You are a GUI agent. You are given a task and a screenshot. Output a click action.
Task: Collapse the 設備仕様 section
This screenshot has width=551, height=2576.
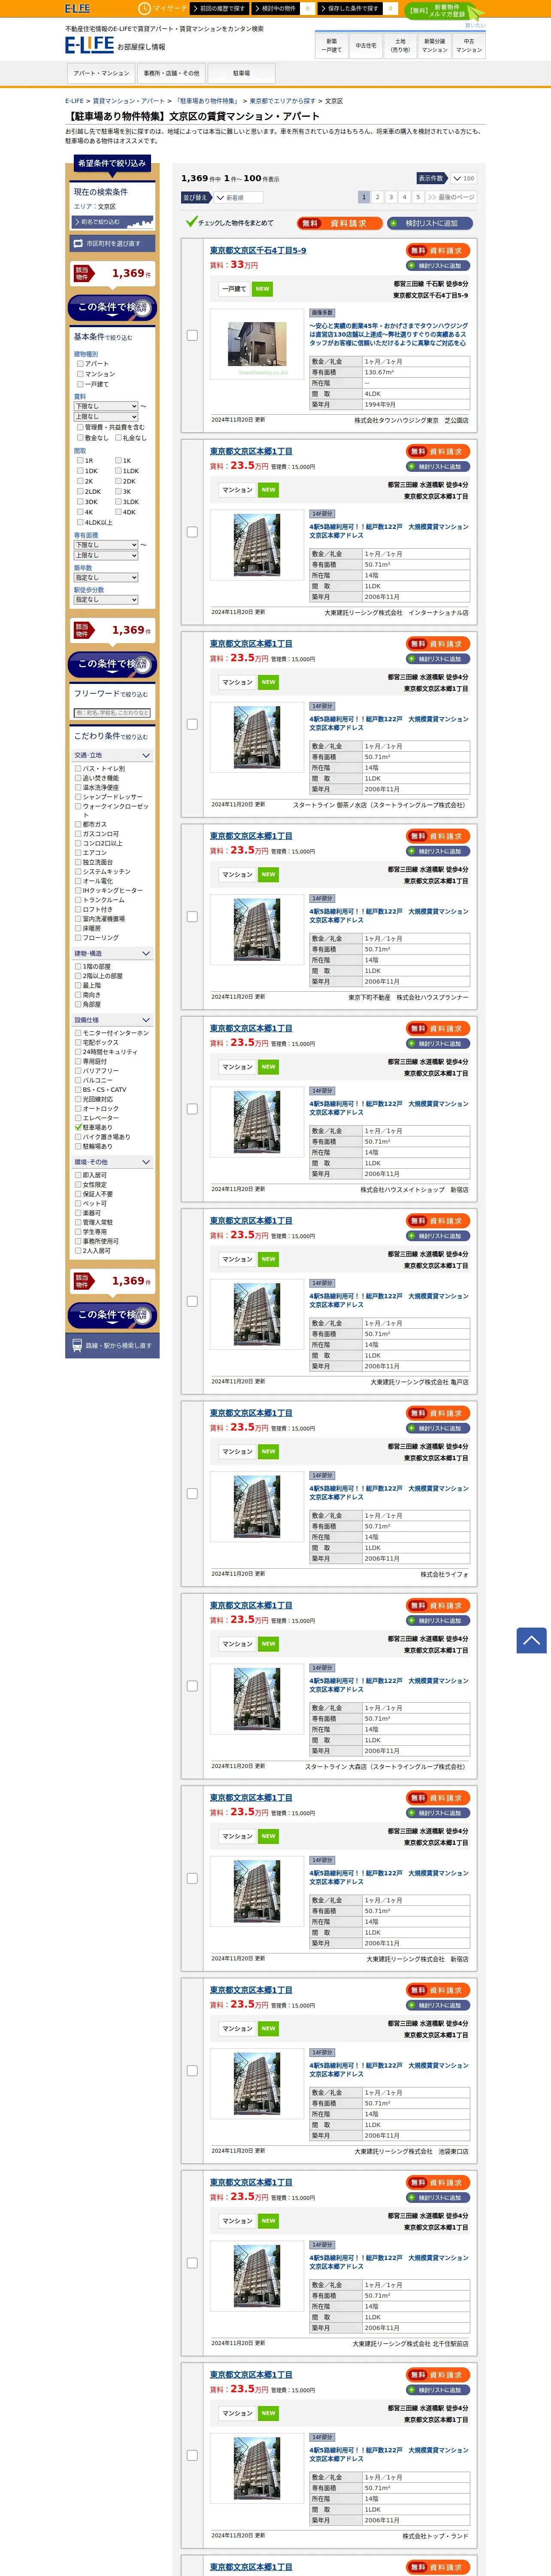pos(112,1020)
